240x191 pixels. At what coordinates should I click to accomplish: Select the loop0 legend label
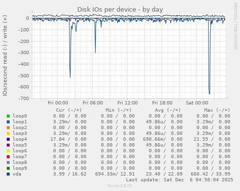(20, 116)
